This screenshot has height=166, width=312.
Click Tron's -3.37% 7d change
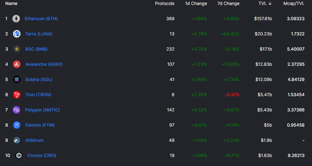232,95
